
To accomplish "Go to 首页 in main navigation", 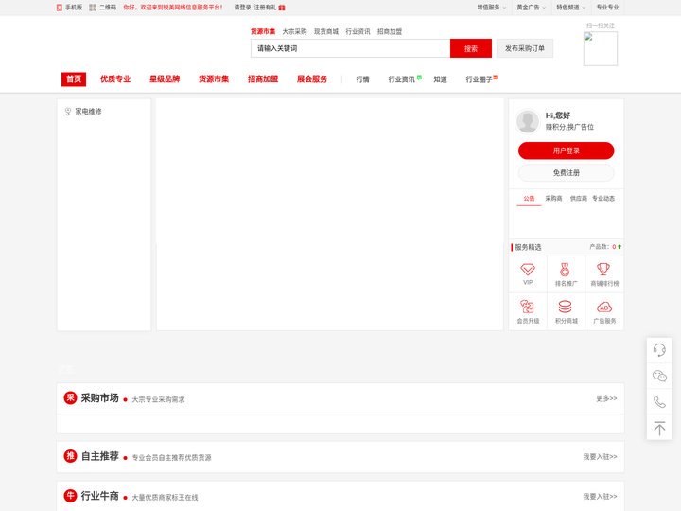I will 74,79.
